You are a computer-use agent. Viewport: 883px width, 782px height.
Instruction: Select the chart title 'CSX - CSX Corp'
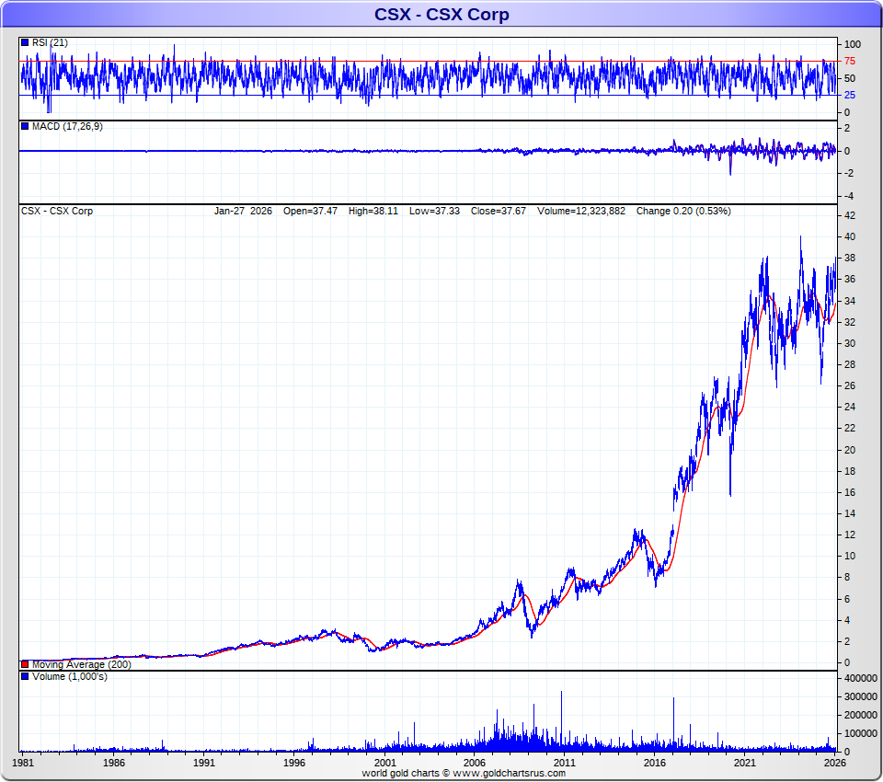click(x=441, y=14)
